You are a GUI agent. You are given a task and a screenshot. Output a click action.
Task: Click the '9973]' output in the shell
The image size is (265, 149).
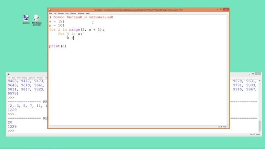(13, 94)
